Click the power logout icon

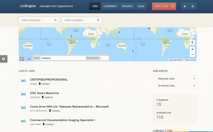tap(193, 6)
